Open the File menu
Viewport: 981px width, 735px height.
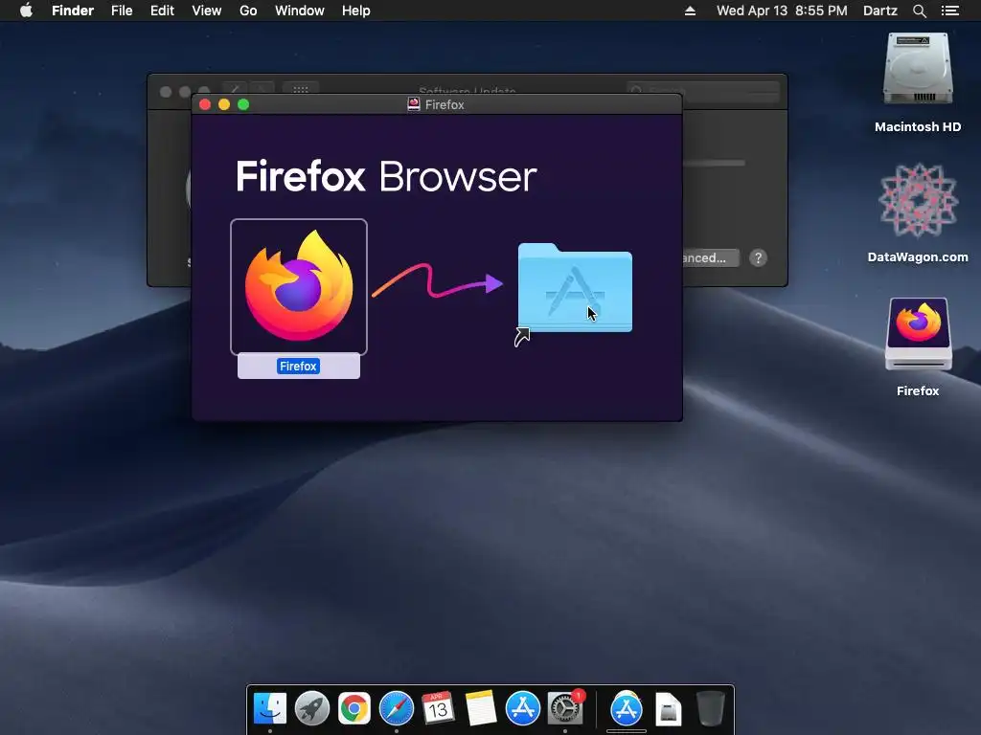122,11
